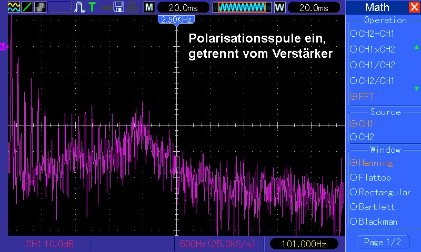The width and height of the screenshot is (421, 252).
Task: Click the 101.000Hz frequency readout
Action: pos(304,244)
